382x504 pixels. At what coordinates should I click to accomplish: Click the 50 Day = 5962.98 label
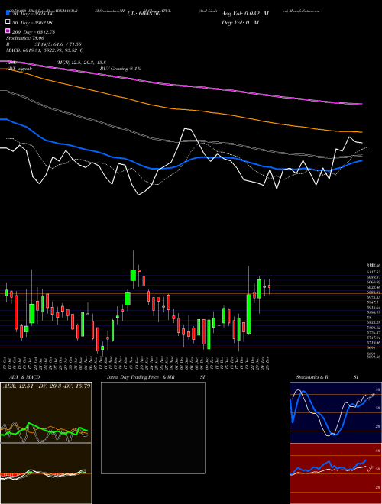pos(32,23)
